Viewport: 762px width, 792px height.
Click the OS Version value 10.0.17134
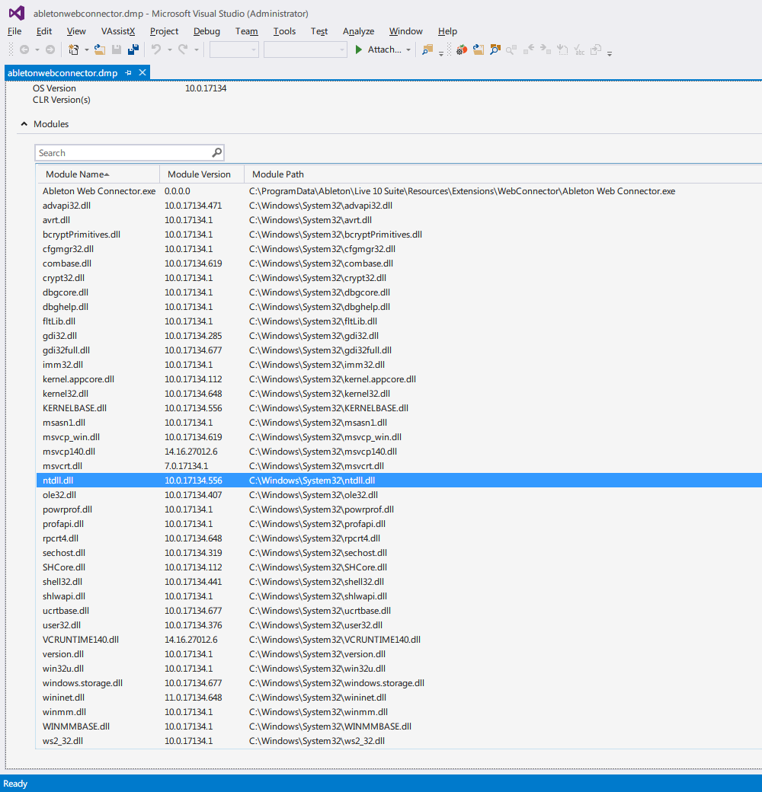(x=206, y=88)
